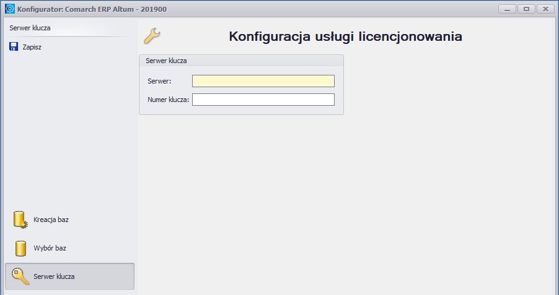This screenshot has width=559, height=295.
Task: Click the Zapisz save label
Action: click(32, 47)
